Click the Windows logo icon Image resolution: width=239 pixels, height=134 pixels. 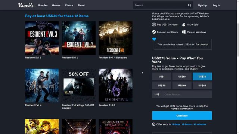184,32
